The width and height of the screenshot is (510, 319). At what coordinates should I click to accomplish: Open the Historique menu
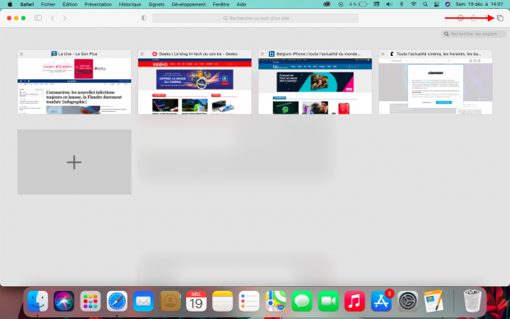tap(130, 4)
